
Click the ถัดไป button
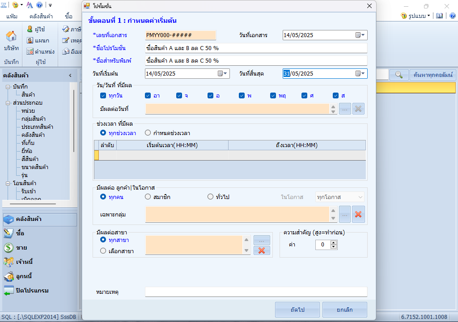297,309
